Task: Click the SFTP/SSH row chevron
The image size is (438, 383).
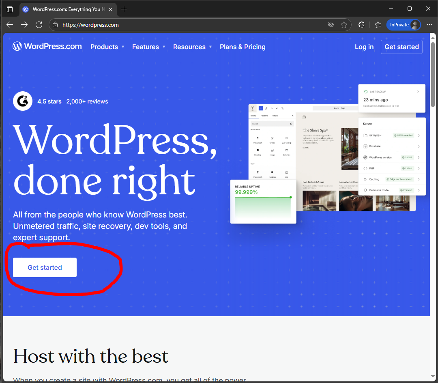Action: click(419, 136)
